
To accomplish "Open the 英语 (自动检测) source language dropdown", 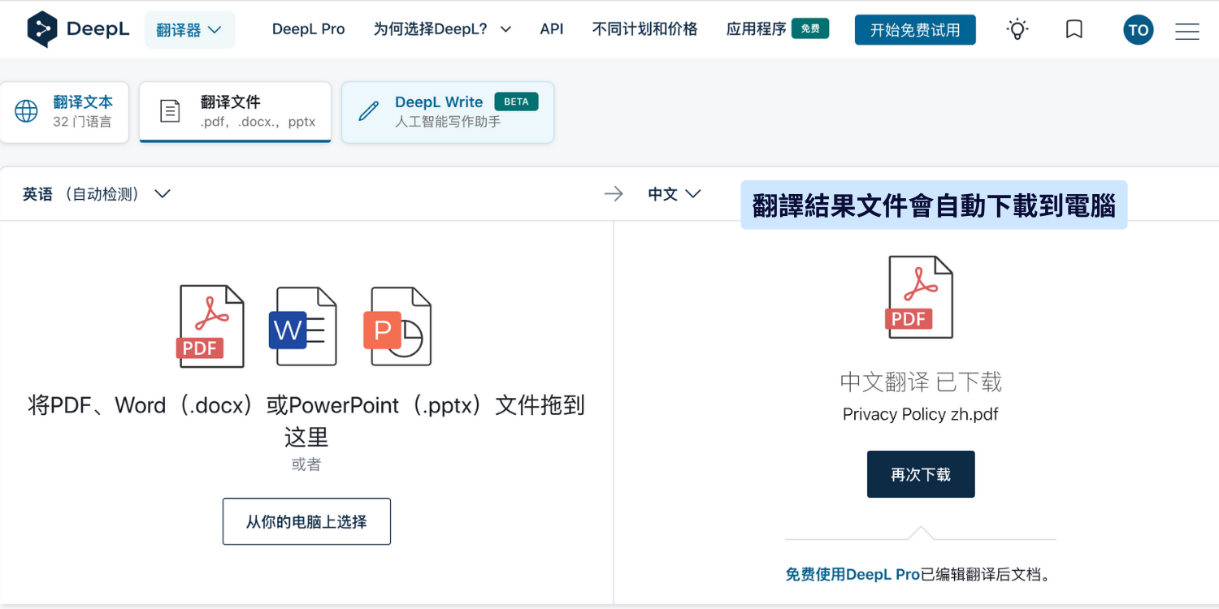I will (x=96, y=194).
